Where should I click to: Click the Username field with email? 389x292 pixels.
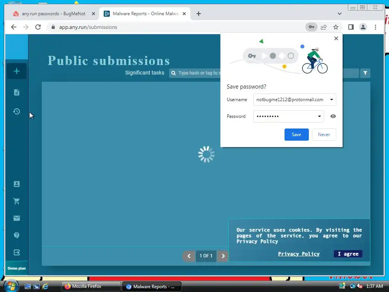click(x=294, y=100)
